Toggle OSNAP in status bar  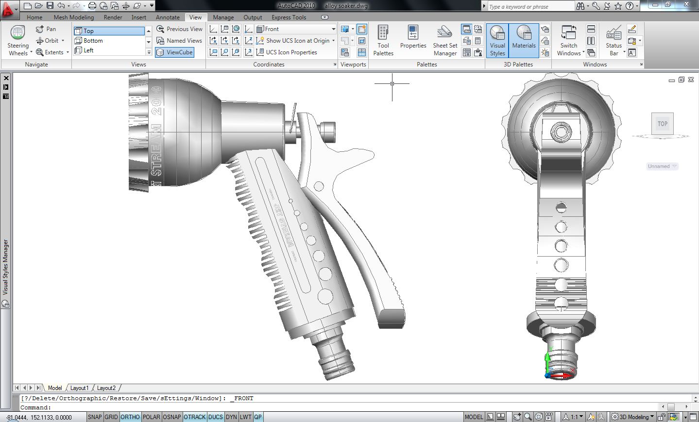pos(172,417)
